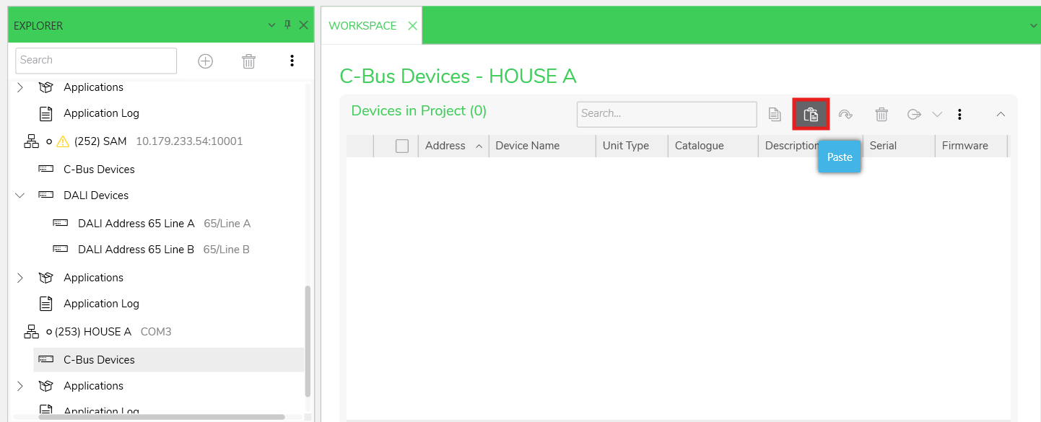Click the add (plus) icon in Explorer

pyautogui.click(x=206, y=61)
